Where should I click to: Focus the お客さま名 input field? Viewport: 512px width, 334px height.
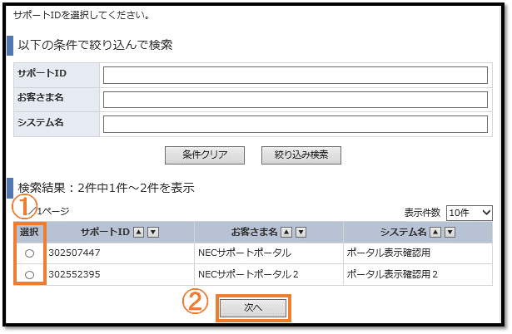coord(295,100)
